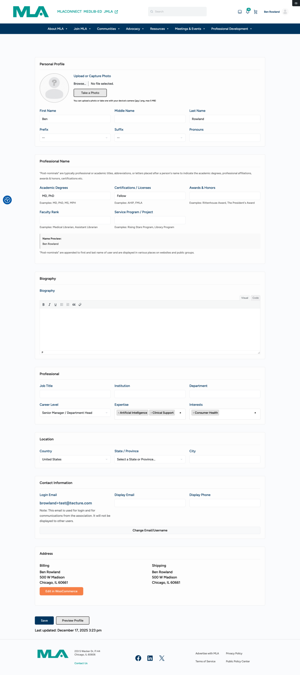Insert blockquote in Biography editor
This screenshot has height=675, width=300.
(74, 305)
